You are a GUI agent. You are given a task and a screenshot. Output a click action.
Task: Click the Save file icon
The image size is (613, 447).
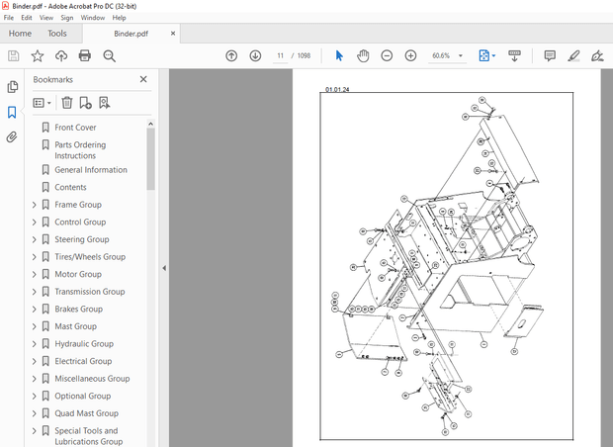[13, 56]
